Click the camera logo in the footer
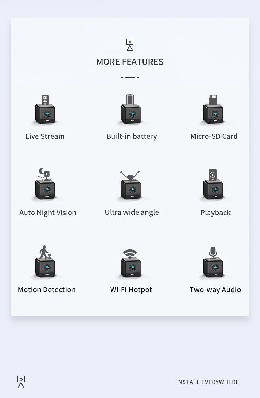The image size is (260, 398). click(21, 382)
